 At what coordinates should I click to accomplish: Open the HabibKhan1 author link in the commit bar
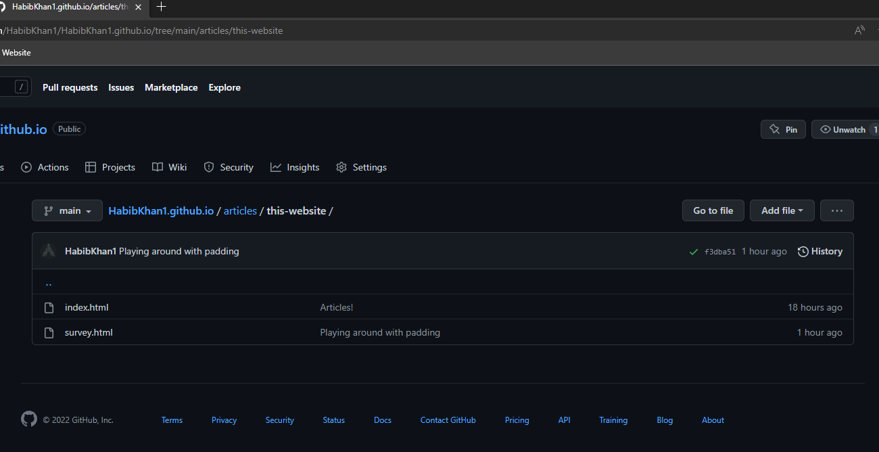click(91, 251)
